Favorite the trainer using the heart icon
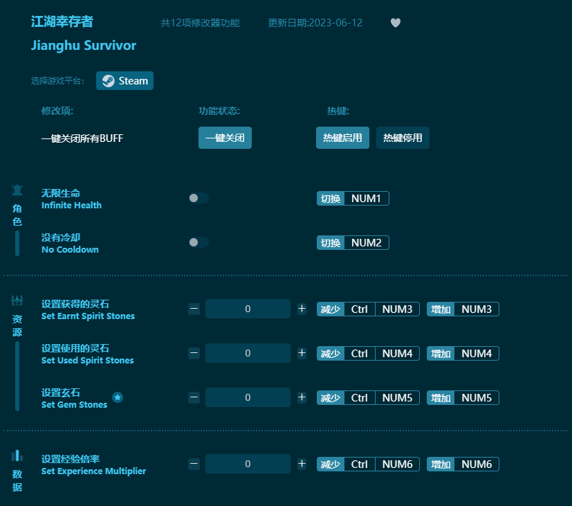Viewport: 572px width, 506px height. (395, 23)
